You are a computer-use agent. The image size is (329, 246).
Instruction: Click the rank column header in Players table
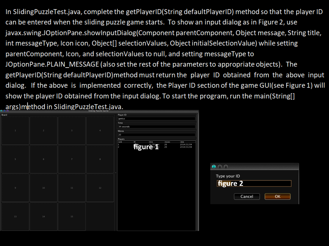120,142
